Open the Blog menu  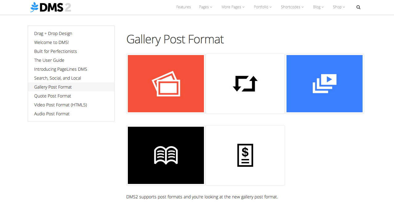click(318, 7)
